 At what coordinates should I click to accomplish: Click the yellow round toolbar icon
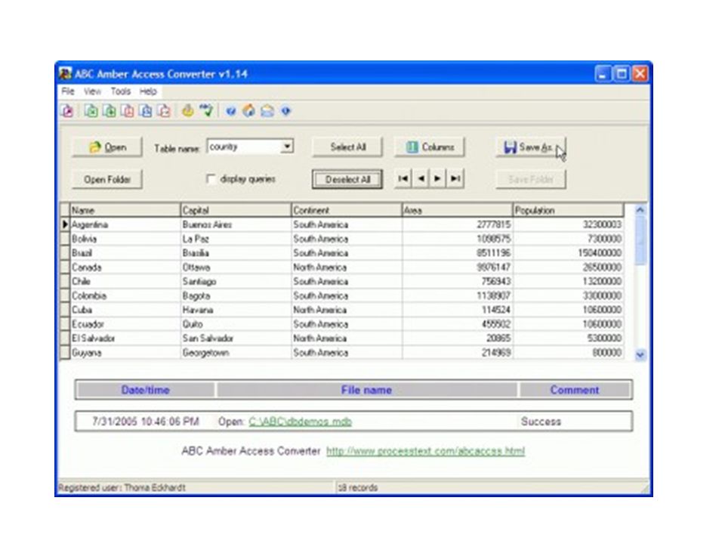point(188,110)
